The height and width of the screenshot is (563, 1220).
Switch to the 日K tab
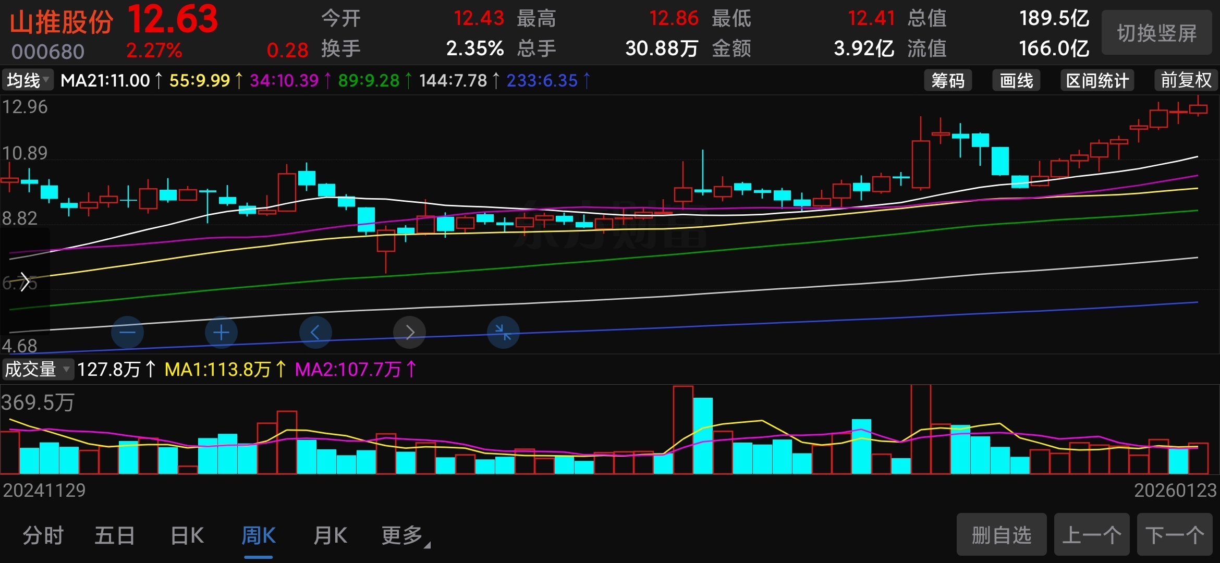point(187,536)
